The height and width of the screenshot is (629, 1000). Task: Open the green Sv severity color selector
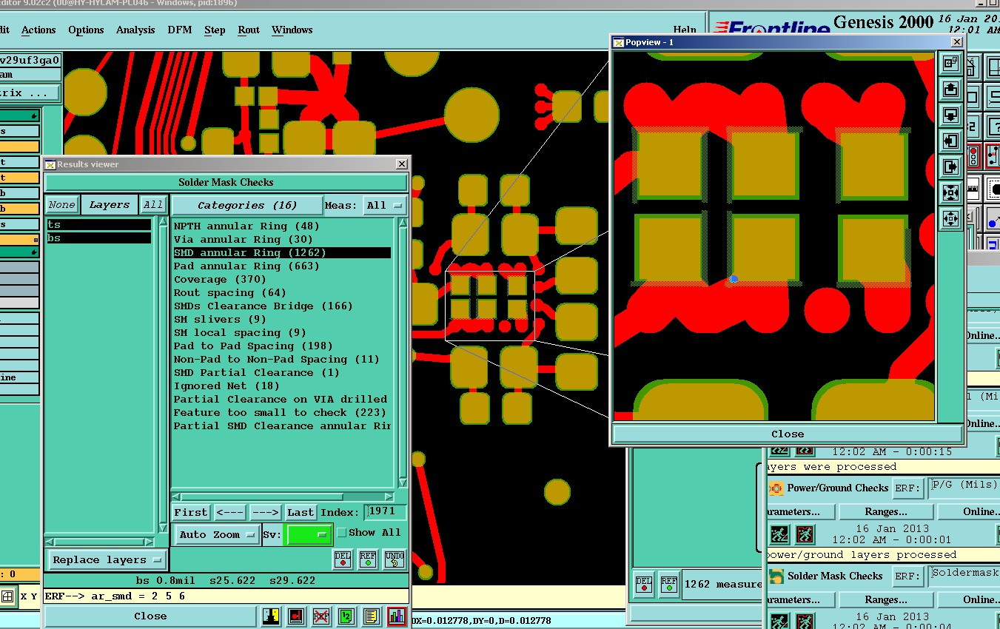point(309,534)
